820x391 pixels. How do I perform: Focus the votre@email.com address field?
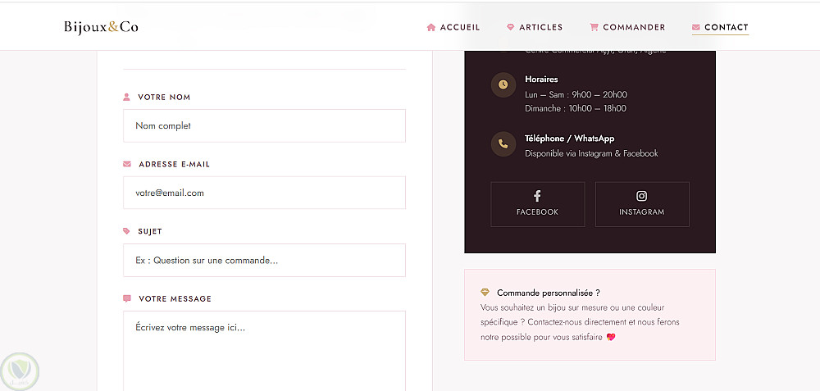click(x=264, y=193)
